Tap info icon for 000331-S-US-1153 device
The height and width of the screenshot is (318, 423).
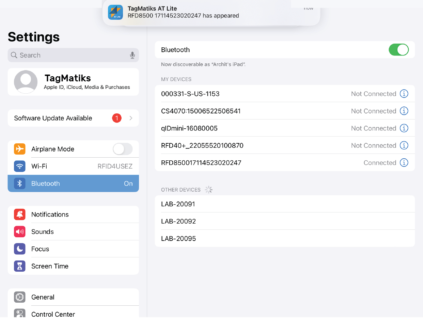[404, 94]
